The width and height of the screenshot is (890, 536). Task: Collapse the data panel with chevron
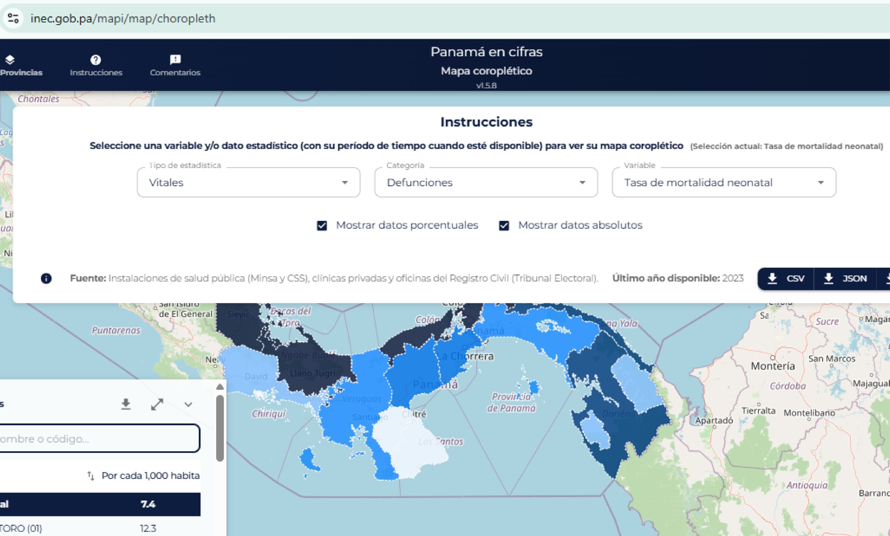point(188,404)
